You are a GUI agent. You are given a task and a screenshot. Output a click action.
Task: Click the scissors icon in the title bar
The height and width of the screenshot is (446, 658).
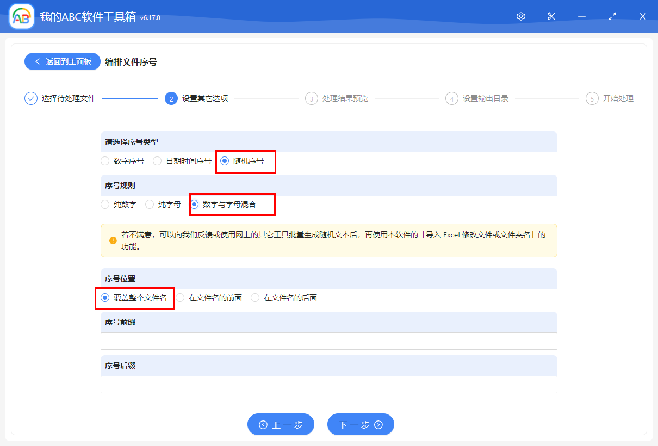click(551, 16)
